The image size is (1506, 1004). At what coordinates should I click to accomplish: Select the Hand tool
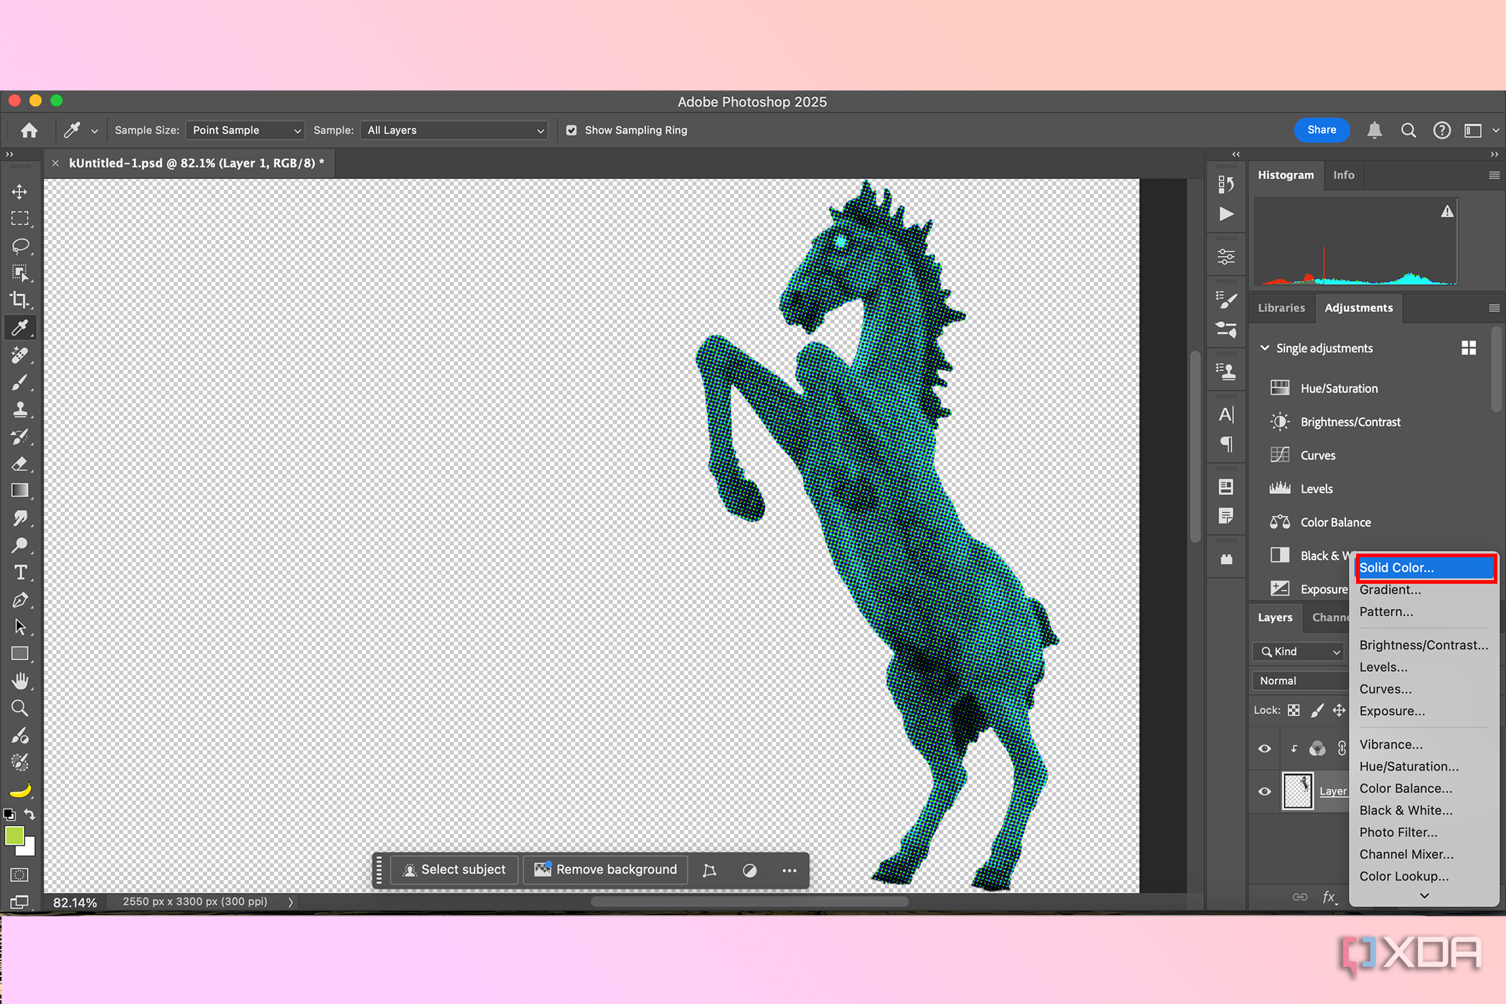20,681
